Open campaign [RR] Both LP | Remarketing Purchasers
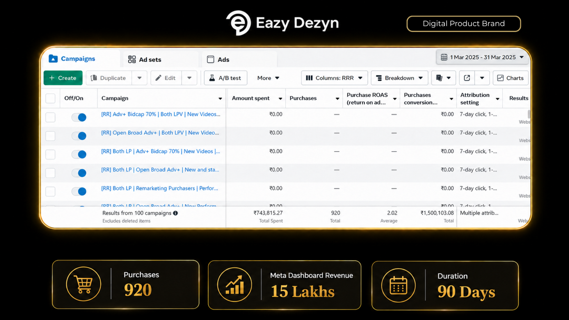This screenshot has width=569, height=320. click(160, 188)
